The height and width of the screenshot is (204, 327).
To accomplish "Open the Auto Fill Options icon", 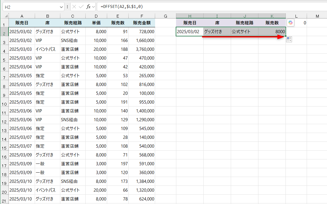I will [x=289, y=39].
